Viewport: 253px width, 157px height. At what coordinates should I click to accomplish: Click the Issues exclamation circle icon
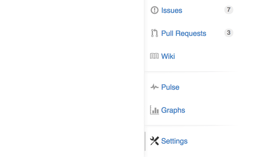pyautogui.click(x=154, y=10)
